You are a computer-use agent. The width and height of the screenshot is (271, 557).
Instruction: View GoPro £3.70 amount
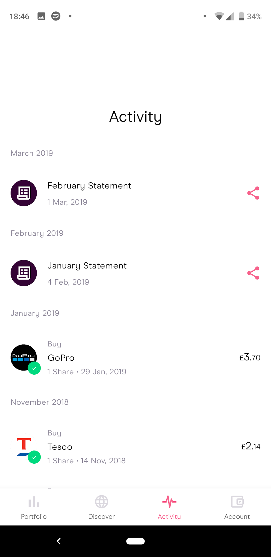click(x=250, y=357)
